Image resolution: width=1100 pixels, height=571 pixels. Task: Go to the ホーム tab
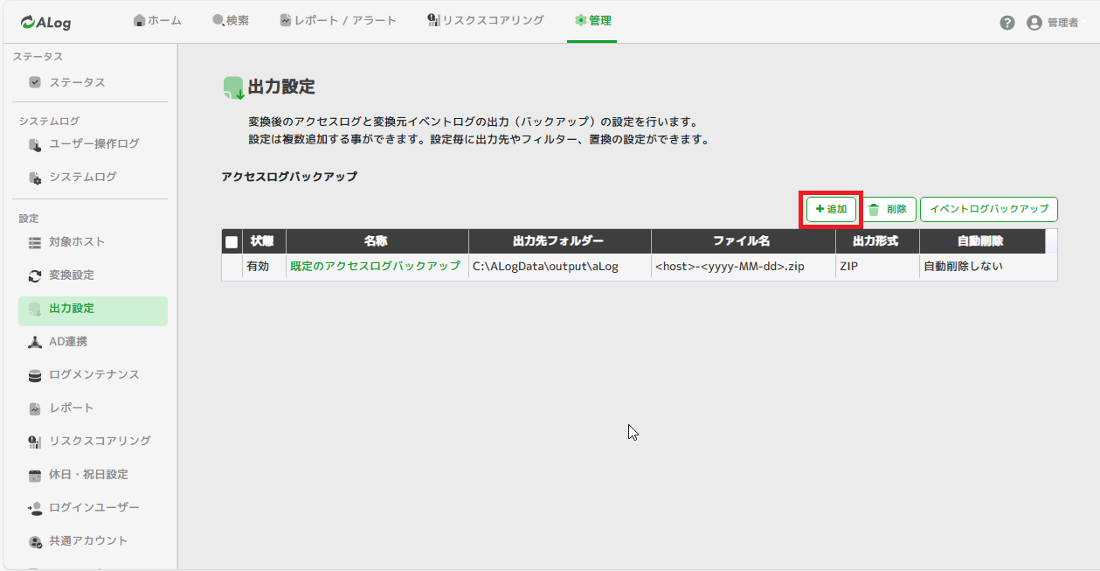(157, 20)
